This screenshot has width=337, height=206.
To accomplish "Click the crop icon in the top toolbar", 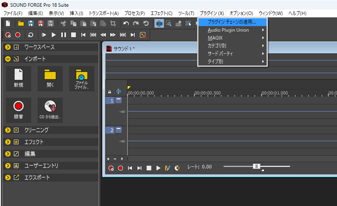I will coord(113,24).
